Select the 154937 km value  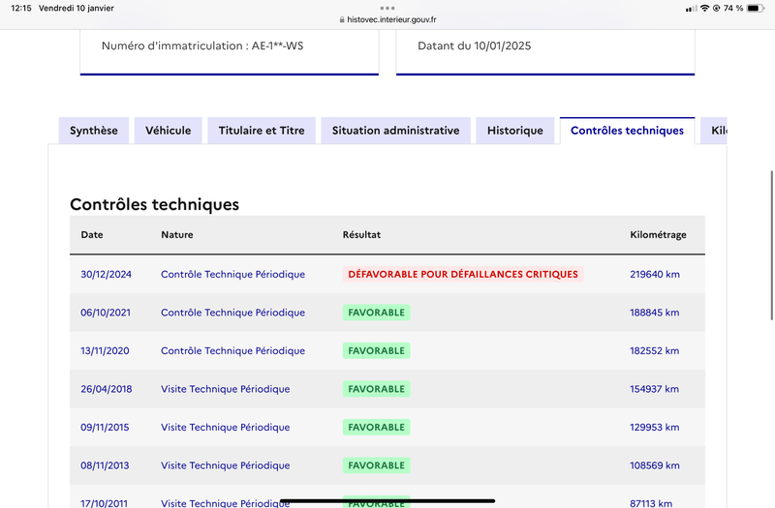point(655,389)
